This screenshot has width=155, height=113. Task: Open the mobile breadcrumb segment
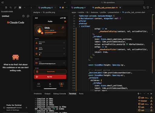pos(81,12)
